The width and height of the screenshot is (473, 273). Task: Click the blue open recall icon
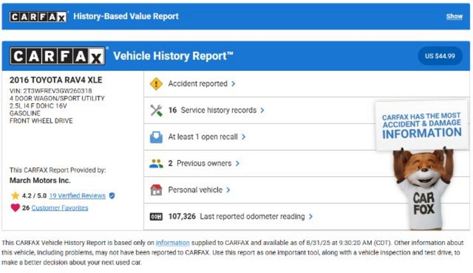156,137
